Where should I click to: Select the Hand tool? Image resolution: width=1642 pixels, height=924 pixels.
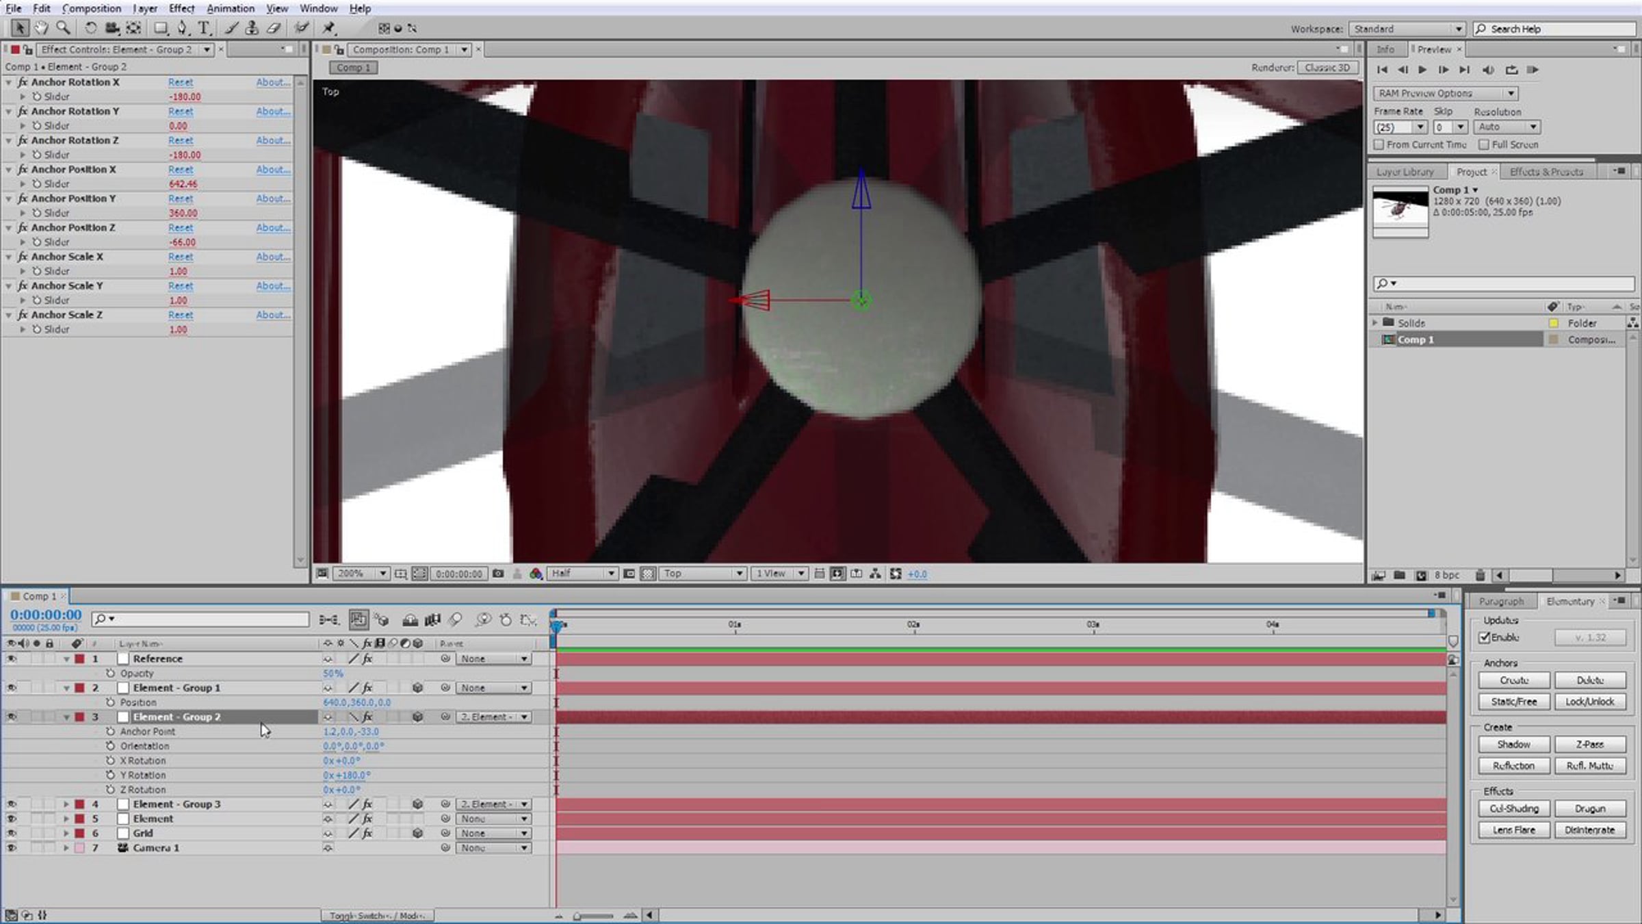[x=41, y=28]
